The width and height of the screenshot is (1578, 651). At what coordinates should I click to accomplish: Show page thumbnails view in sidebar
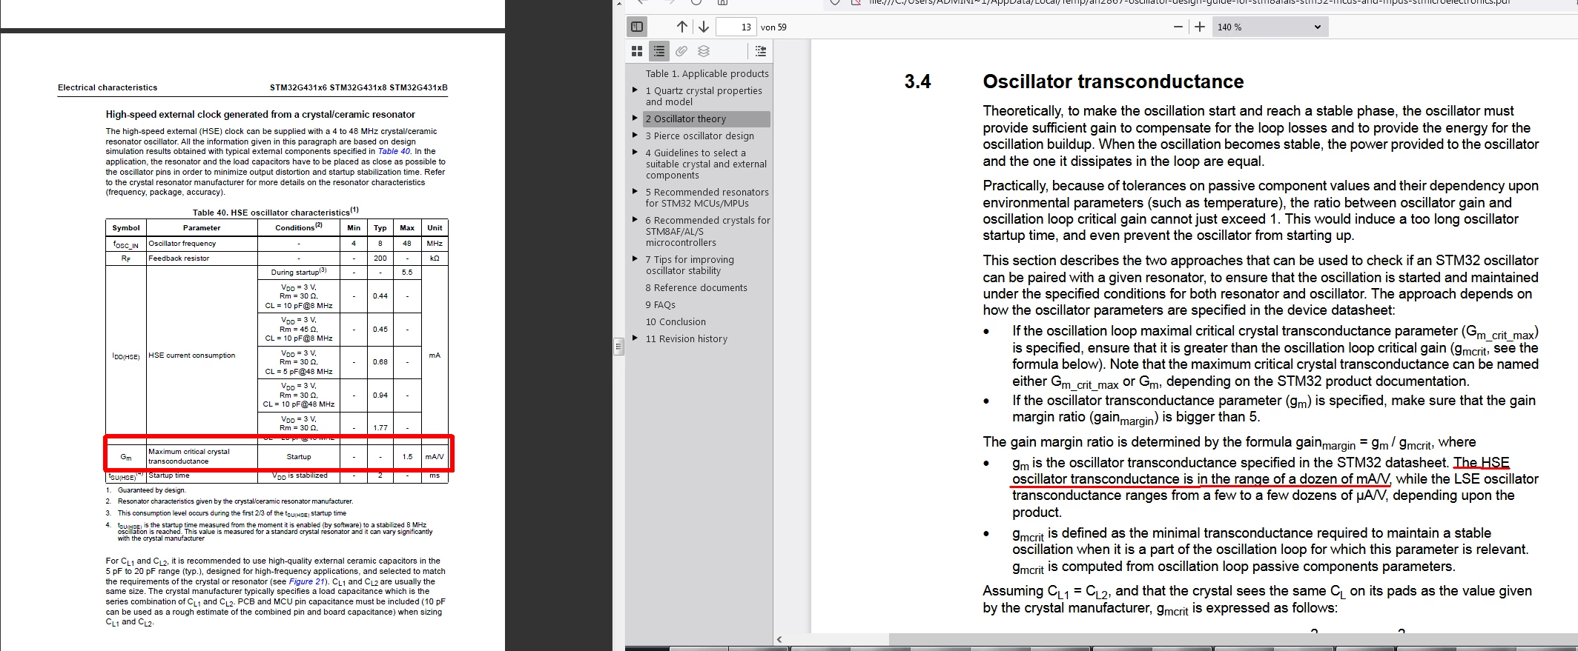637,51
